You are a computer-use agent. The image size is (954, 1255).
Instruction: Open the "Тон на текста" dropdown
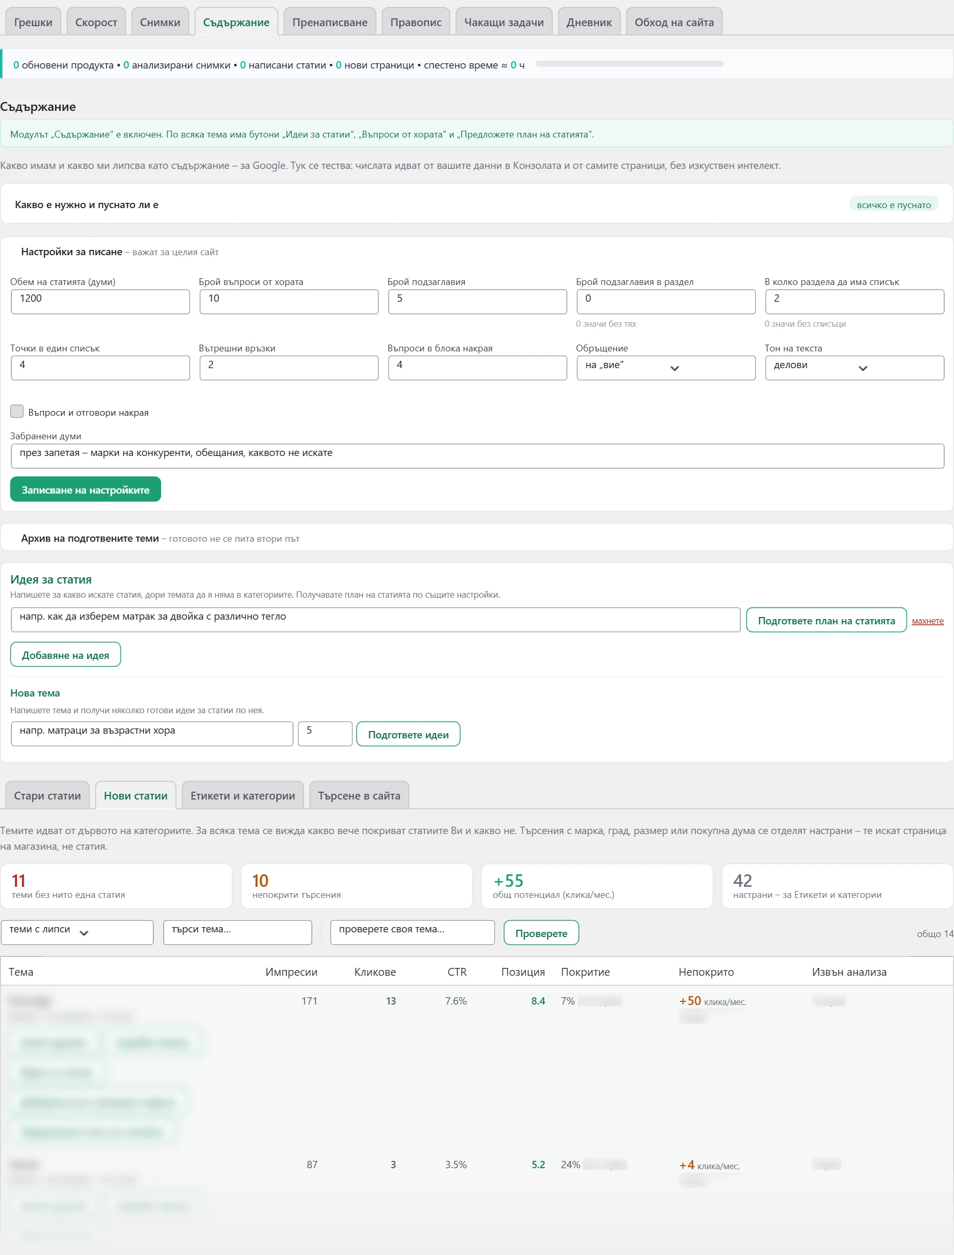[854, 368]
